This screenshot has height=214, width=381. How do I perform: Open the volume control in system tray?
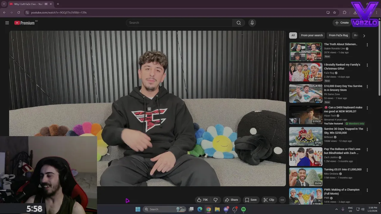(363, 209)
